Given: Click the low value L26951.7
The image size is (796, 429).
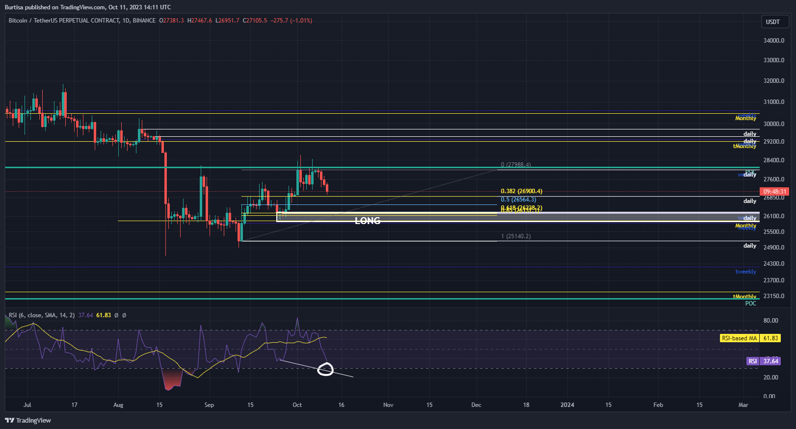Looking at the screenshot, I should tap(227, 21).
